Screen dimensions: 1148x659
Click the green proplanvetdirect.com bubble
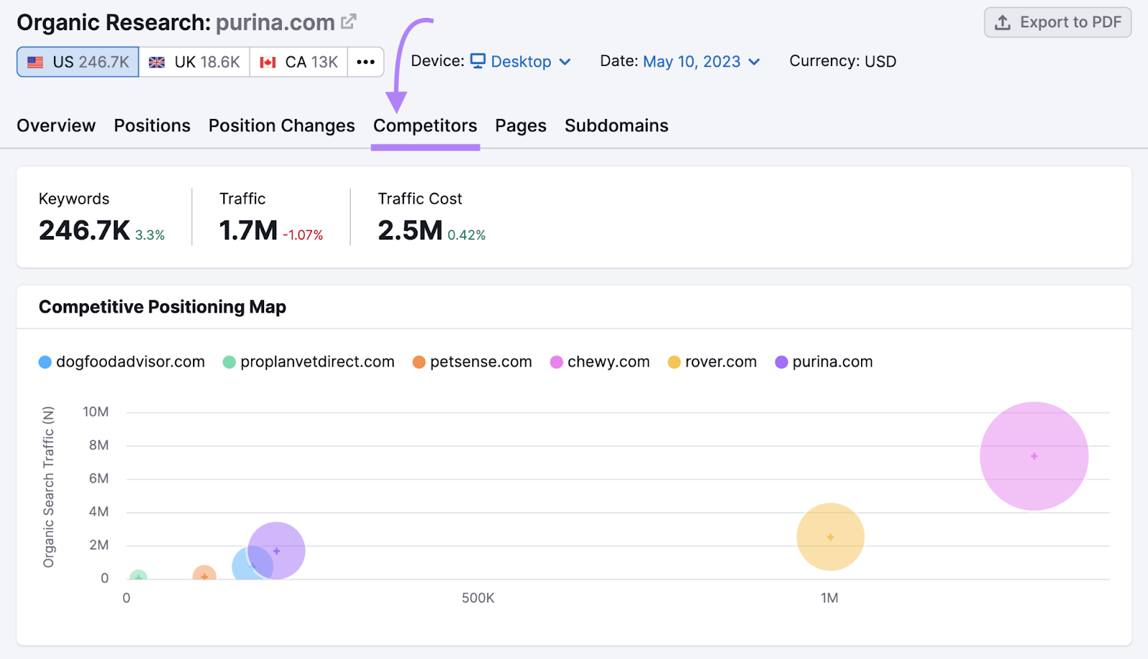tap(138, 576)
